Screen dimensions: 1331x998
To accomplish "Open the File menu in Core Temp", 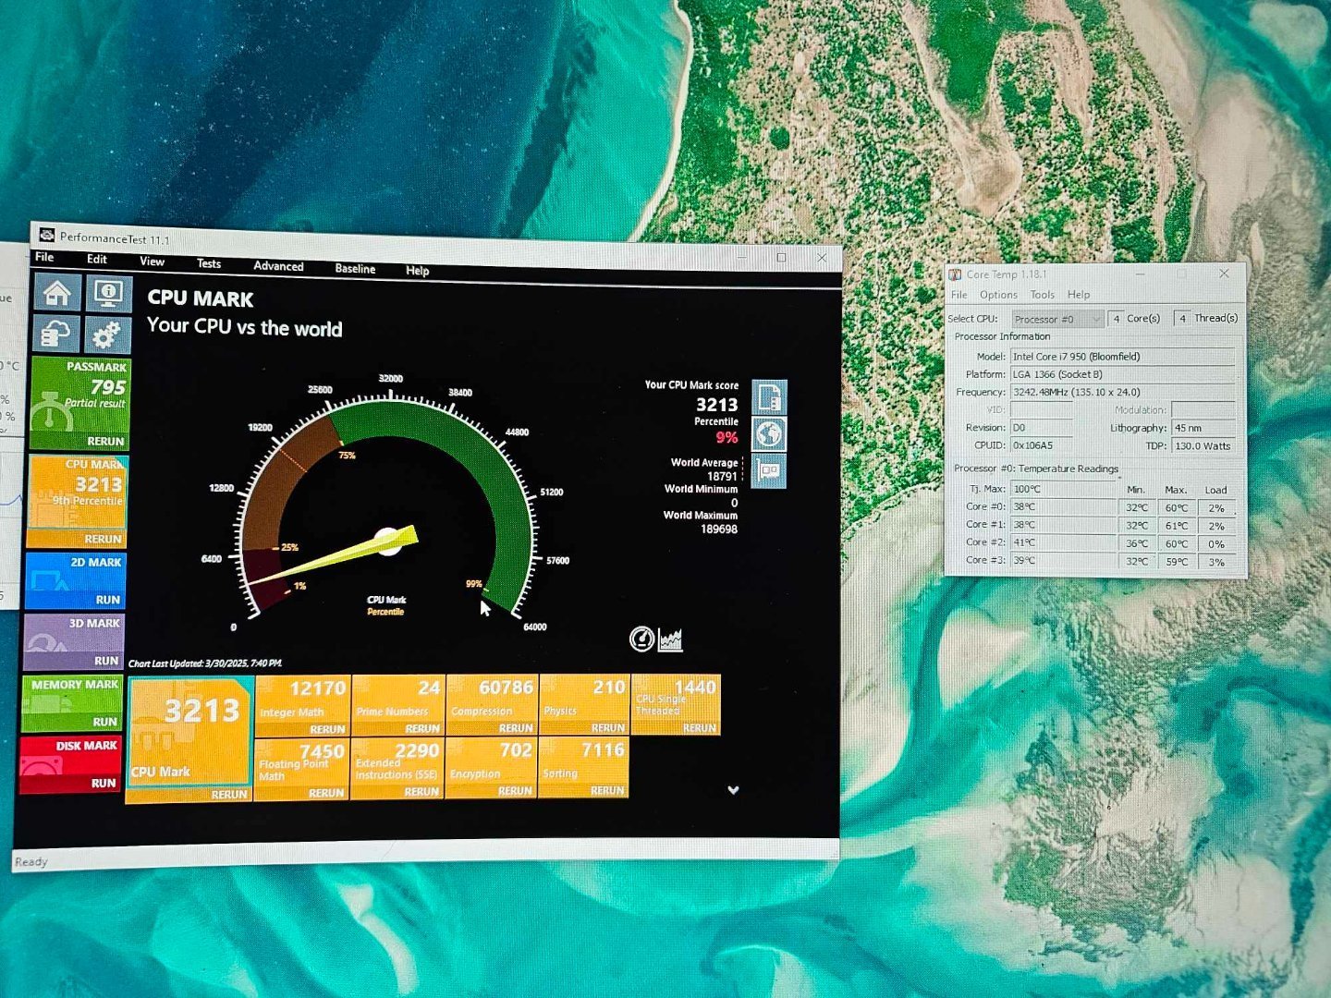I will click(959, 295).
